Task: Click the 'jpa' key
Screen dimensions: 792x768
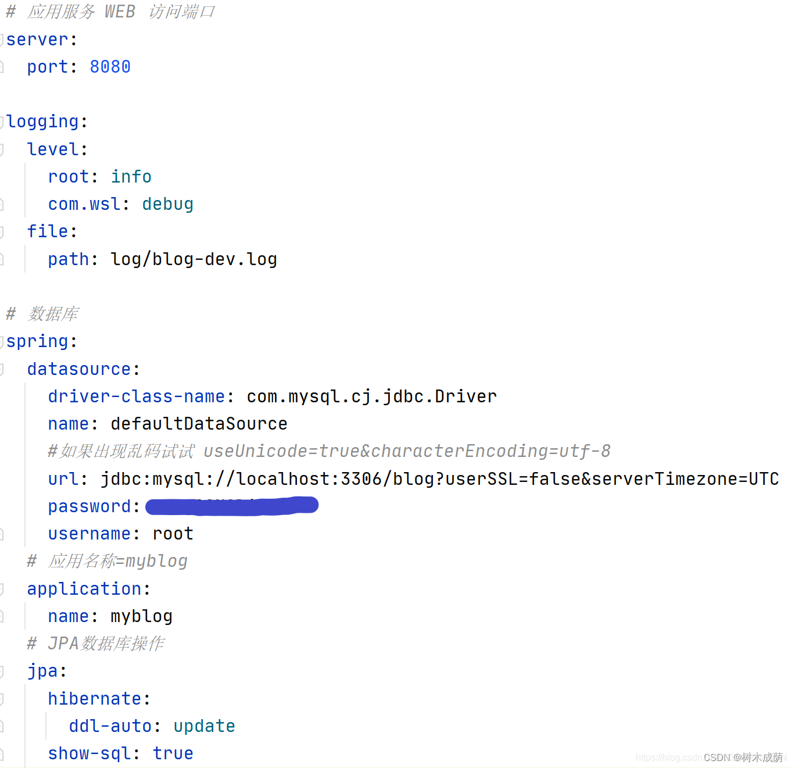Action: tap(42, 671)
